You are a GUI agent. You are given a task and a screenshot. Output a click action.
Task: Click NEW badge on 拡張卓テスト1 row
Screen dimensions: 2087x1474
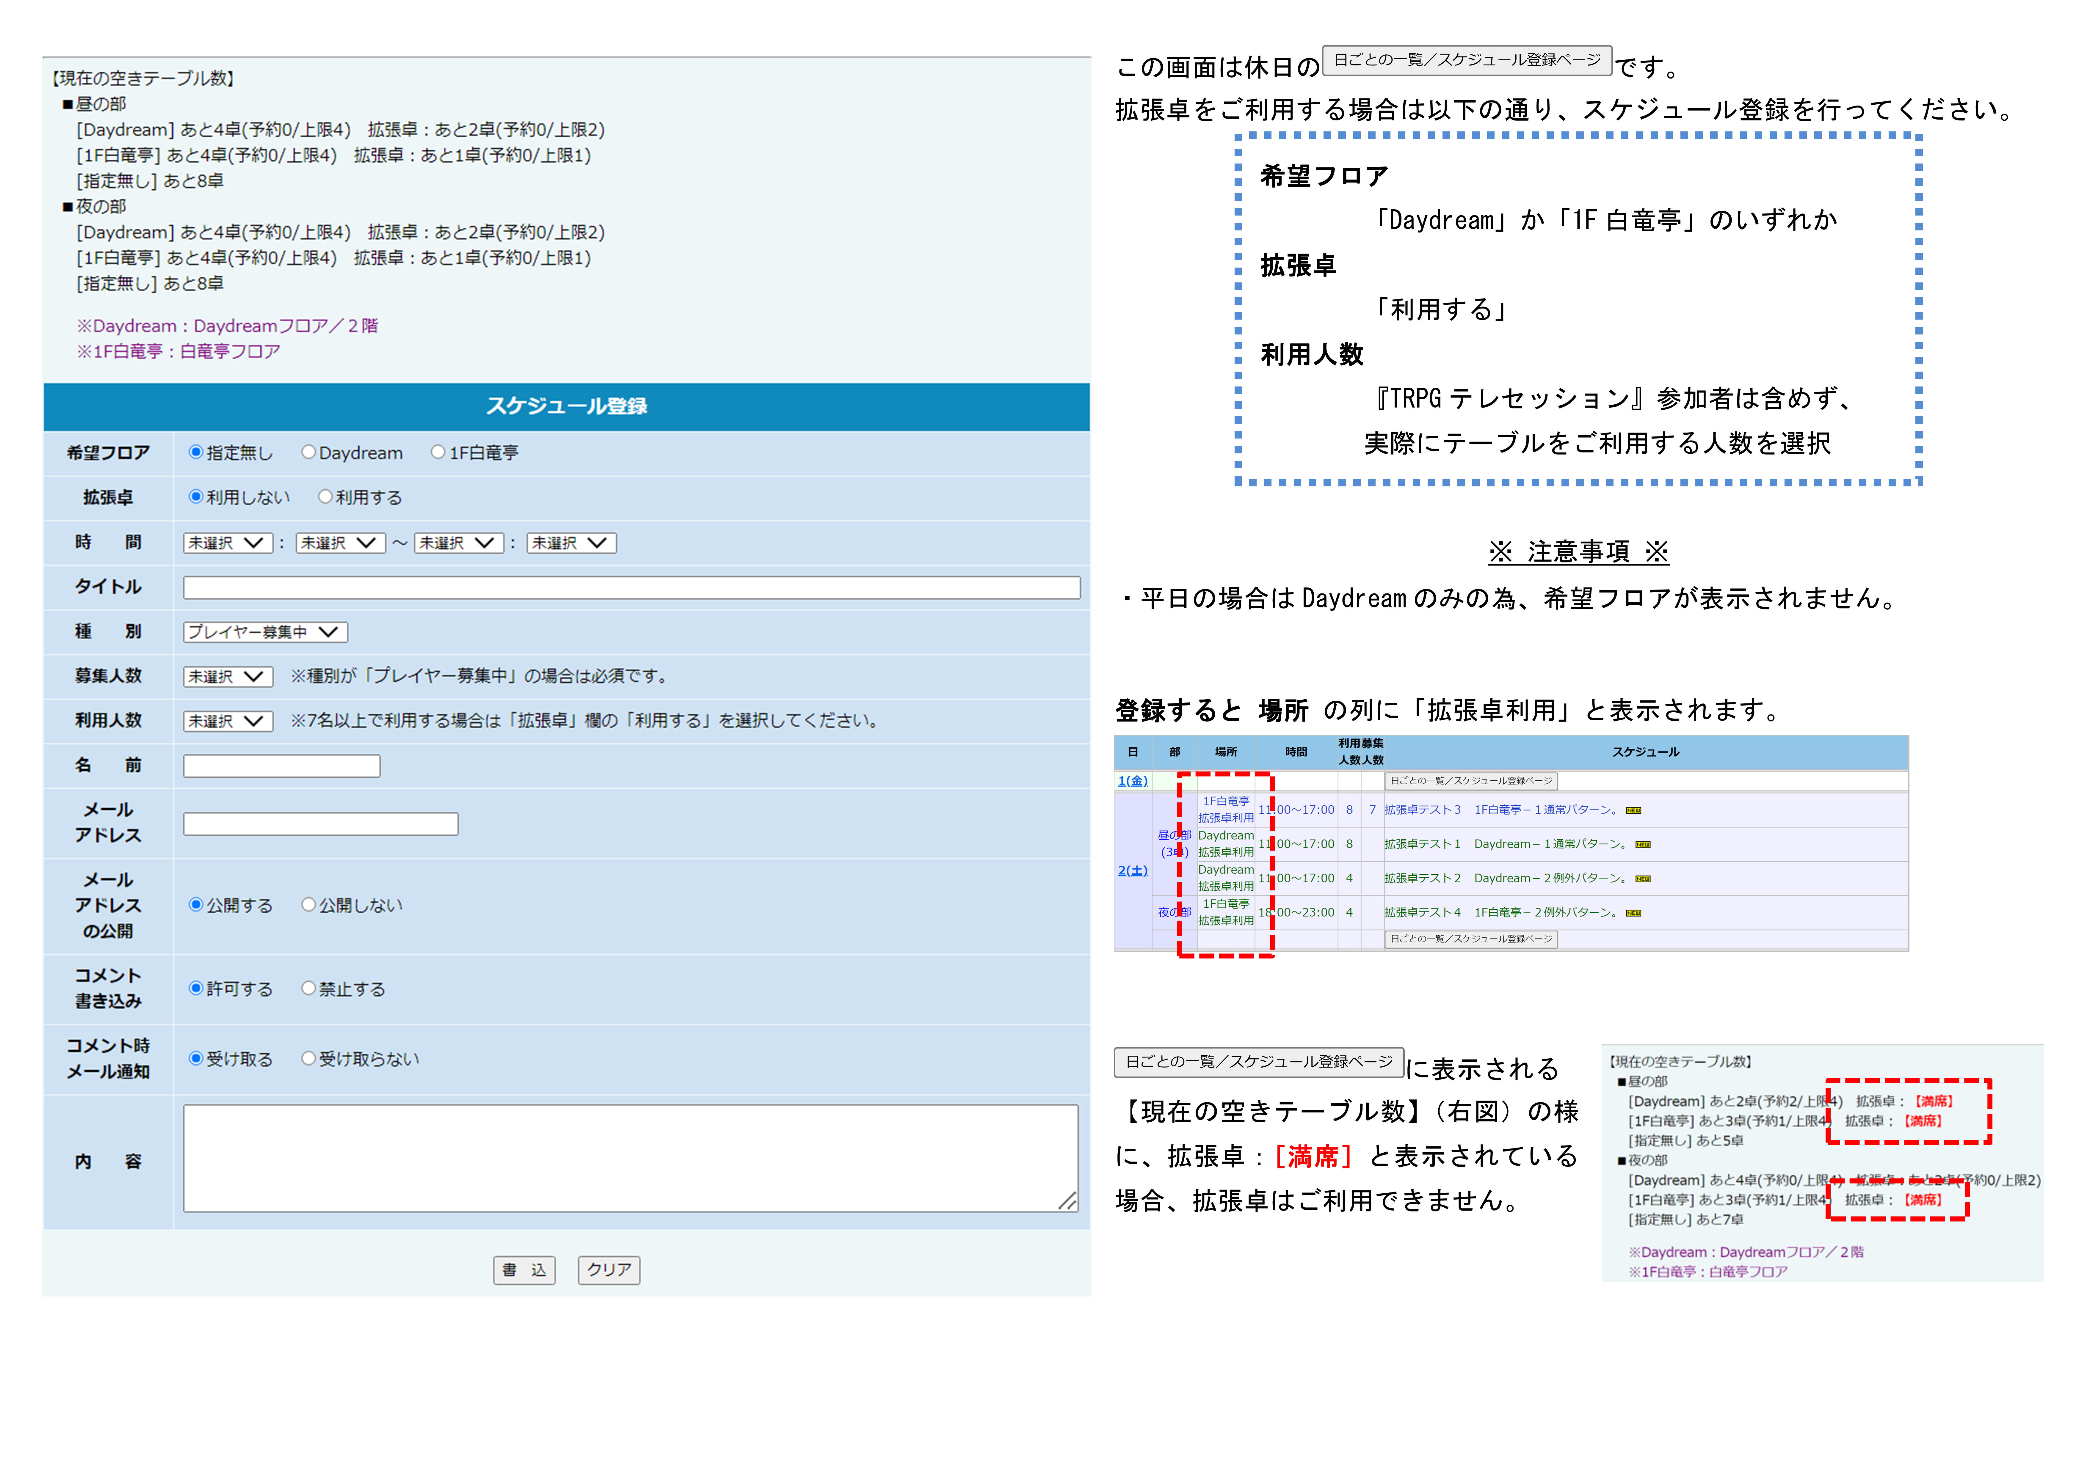point(1643,845)
